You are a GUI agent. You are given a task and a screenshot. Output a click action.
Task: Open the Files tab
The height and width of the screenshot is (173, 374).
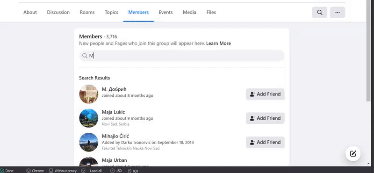pos(211,13)
